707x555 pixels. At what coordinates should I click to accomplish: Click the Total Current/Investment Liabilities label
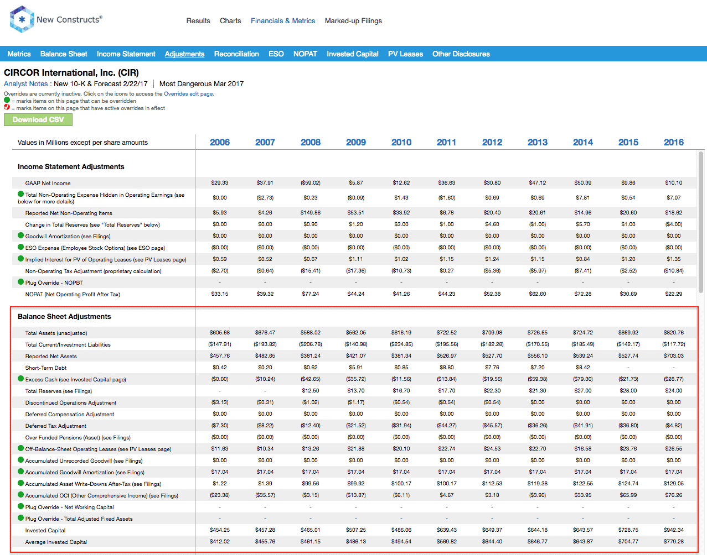(x=68, y=344)
